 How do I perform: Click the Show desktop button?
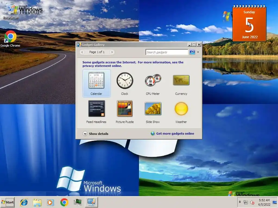click(275, 202)
